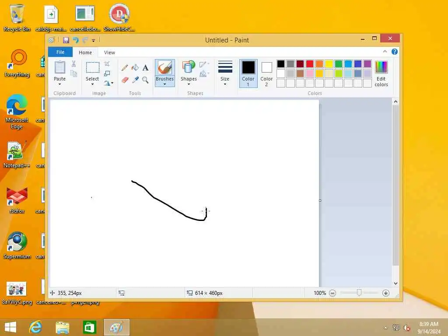Click the Save icon in quick access toolbar
This screenshot has height=336, width=448.
(x=66, y=40)
